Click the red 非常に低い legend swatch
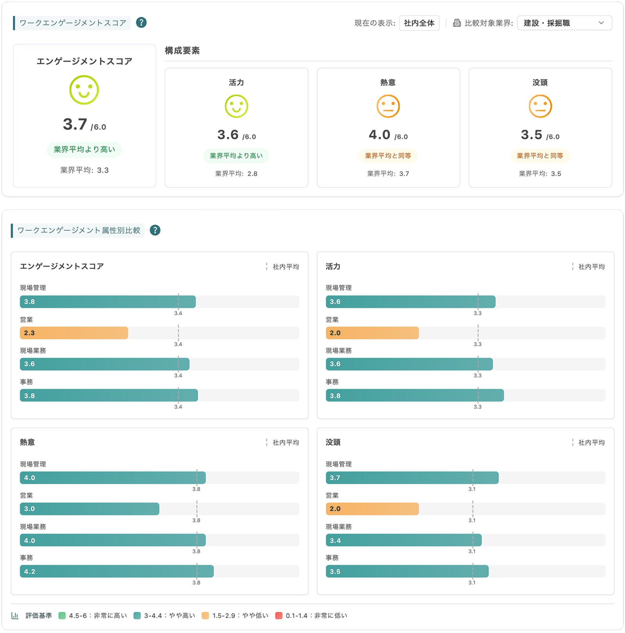 [x=279, y=615]
